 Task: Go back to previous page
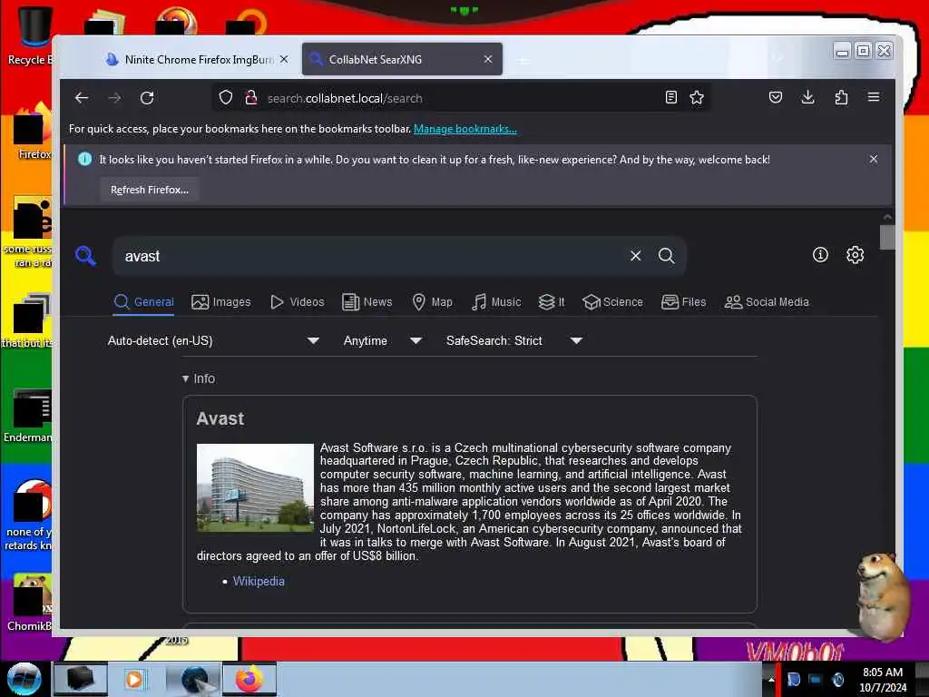[x=82, y=98]
